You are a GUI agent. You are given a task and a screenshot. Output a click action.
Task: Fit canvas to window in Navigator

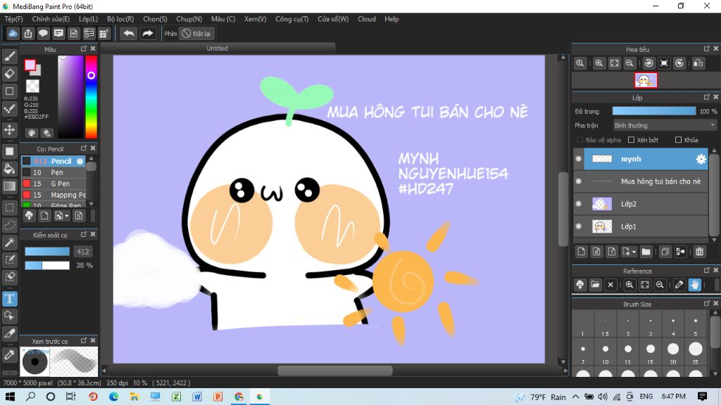614,63
